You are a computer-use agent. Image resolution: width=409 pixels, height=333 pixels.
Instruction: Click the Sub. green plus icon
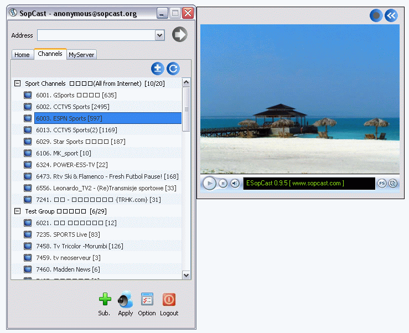point(105,299)
